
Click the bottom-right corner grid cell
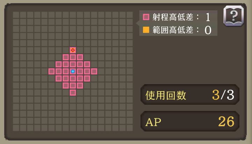coord(130,128)
